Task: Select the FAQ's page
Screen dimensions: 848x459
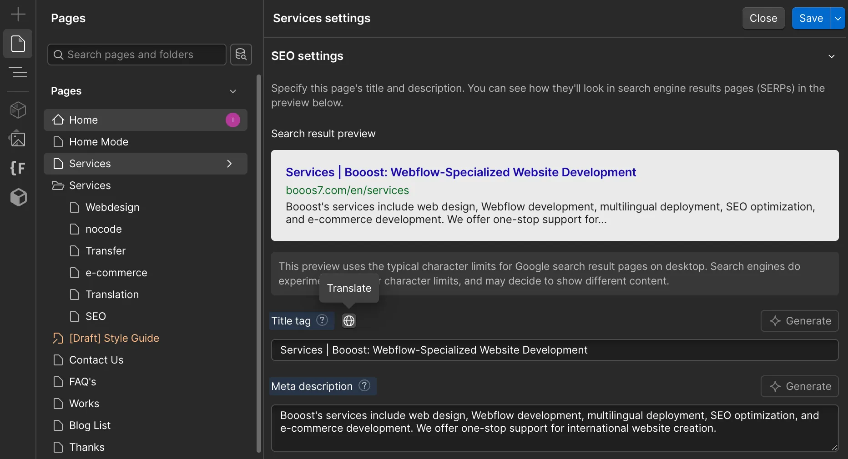Action: point(146,382)
